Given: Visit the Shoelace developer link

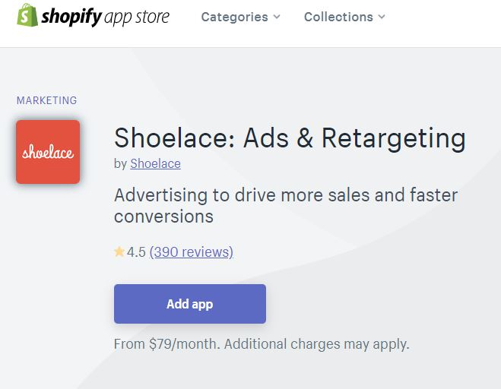Looking at the screenshot, I should 155,163.
